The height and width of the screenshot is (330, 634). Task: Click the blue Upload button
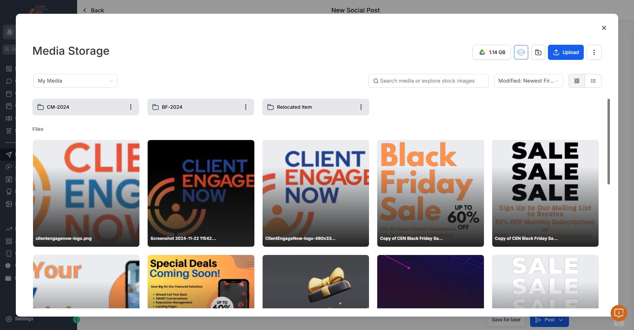[x=566, y=52]
